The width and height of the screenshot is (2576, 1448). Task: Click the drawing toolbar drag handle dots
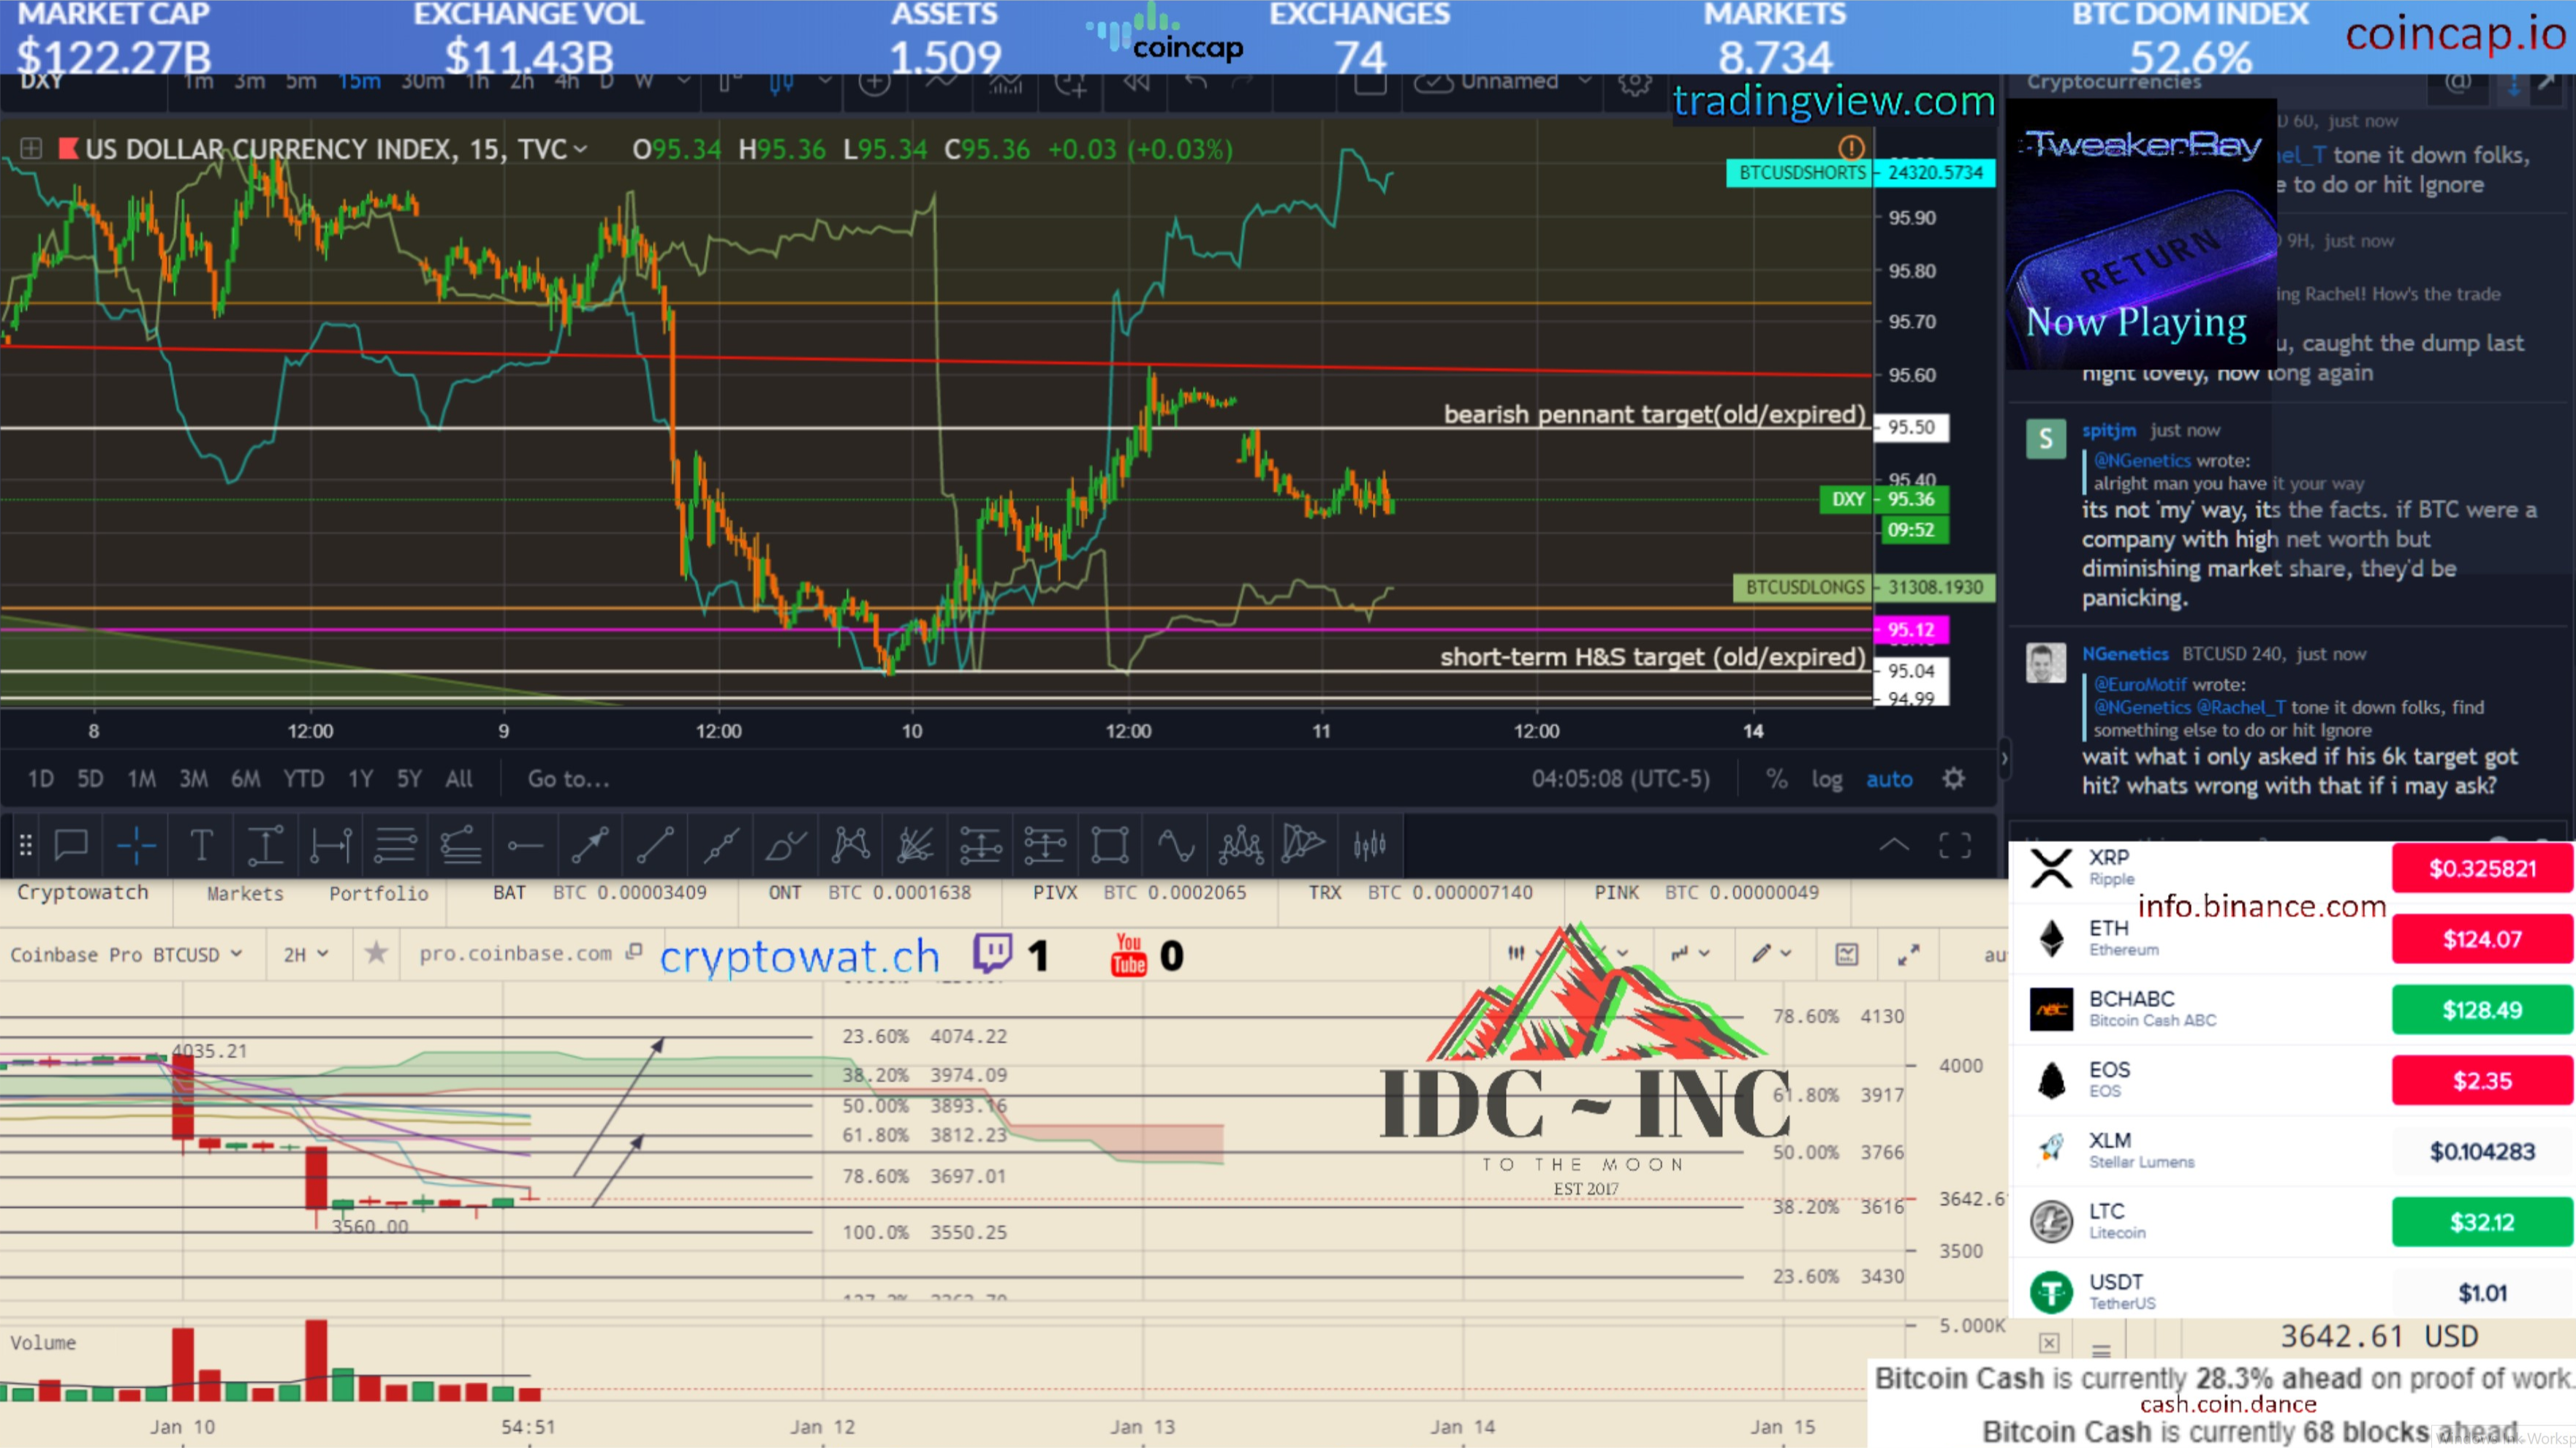pos(26,846)
